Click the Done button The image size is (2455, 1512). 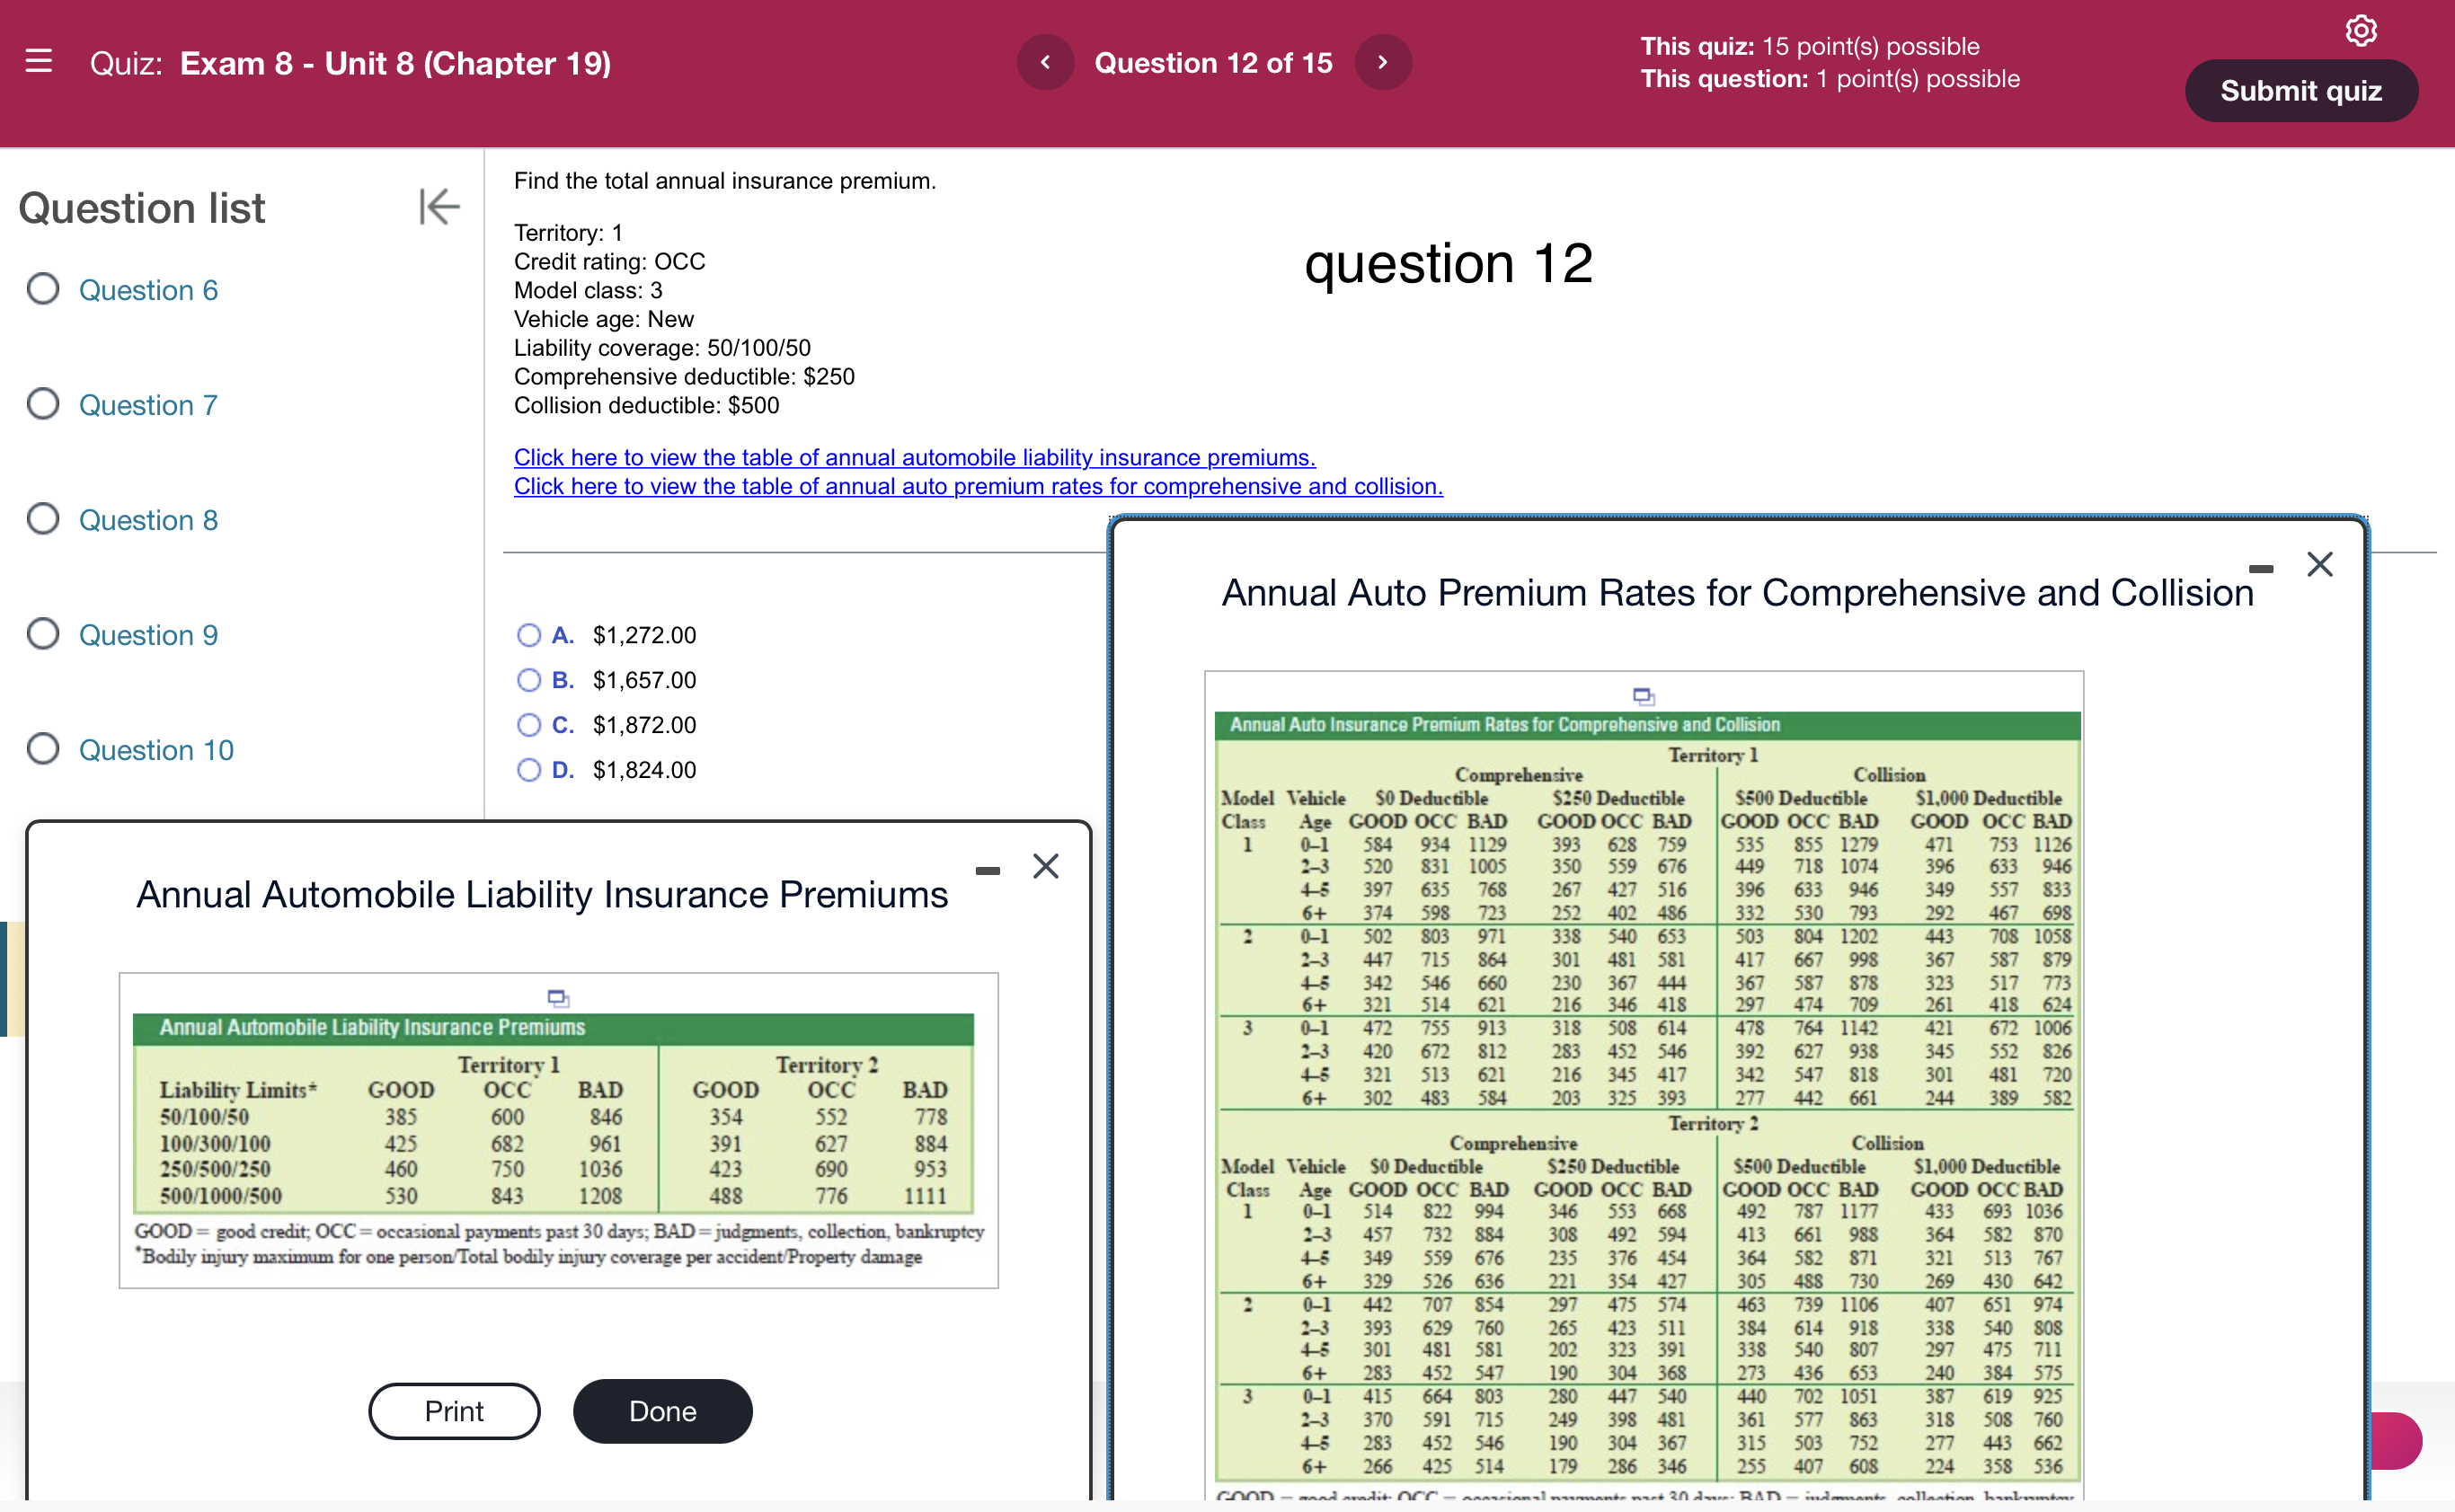pyautogui.click(x=662, y=1410)
